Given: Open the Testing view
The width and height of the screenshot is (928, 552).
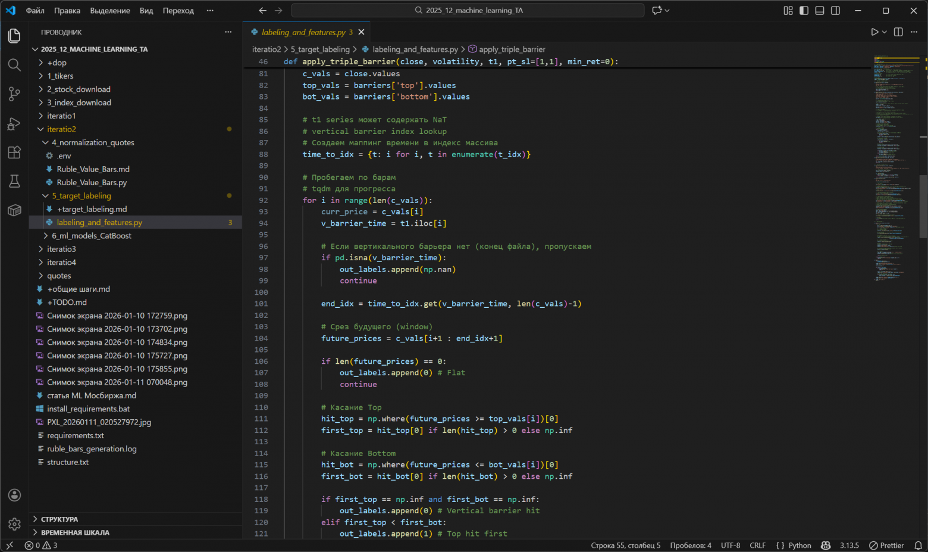Looking at the screenshot, I should 14,181.
